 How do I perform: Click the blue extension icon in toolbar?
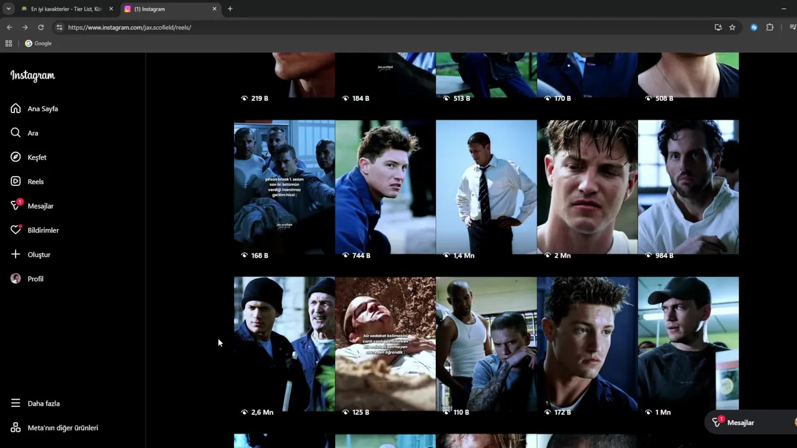tap(754, 27)
